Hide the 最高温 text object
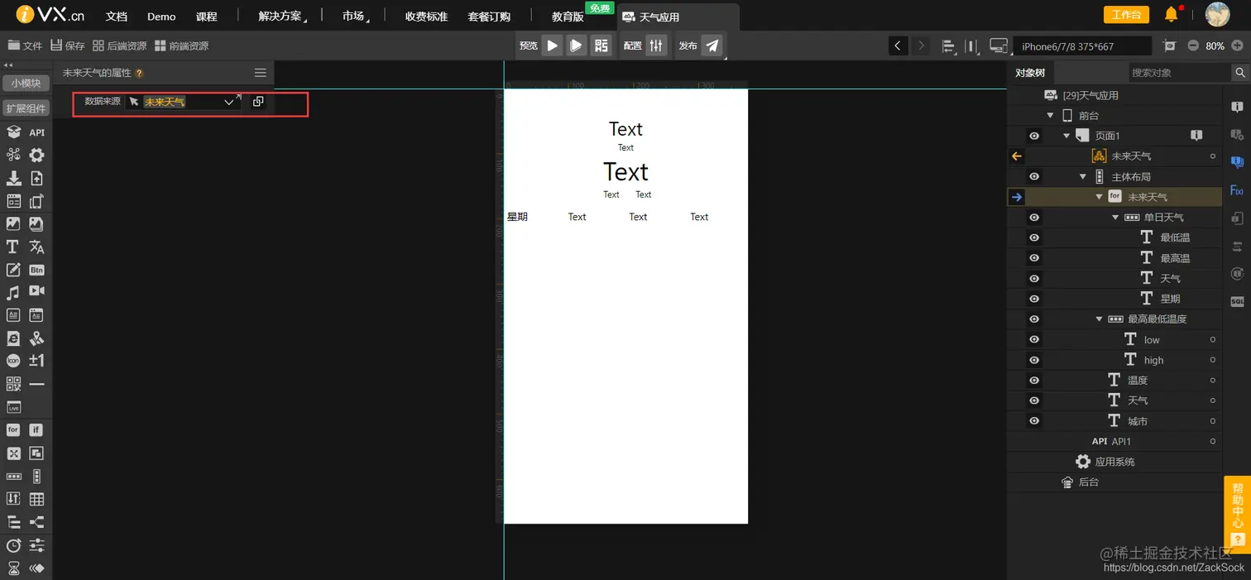The height and width of the screenshot is (580, 1251). pyautogui.click(x=1034, y=258)
